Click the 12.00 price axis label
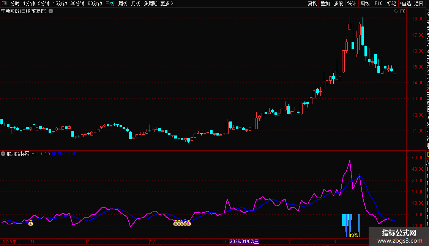 (x=418, y=115)
